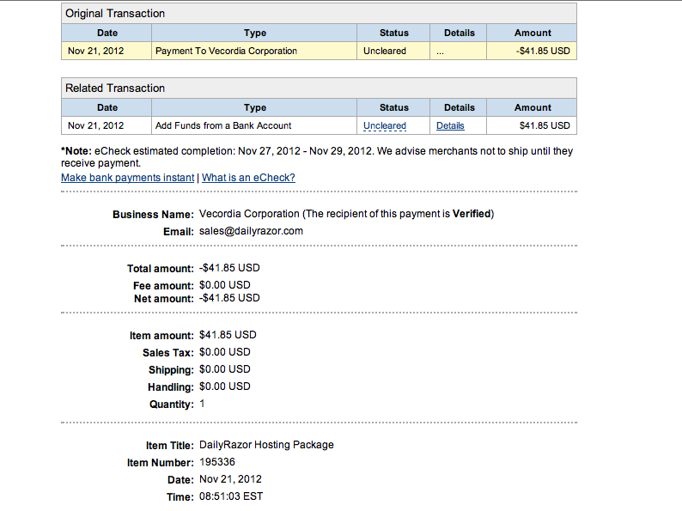The image size is (682, 511).
Task: Click the ellipsis details cell in Original Transaction
Action: coord(458,51)
